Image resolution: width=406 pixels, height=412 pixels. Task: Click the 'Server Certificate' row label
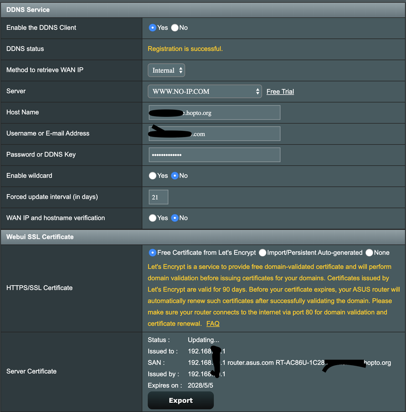coord(31,371)
